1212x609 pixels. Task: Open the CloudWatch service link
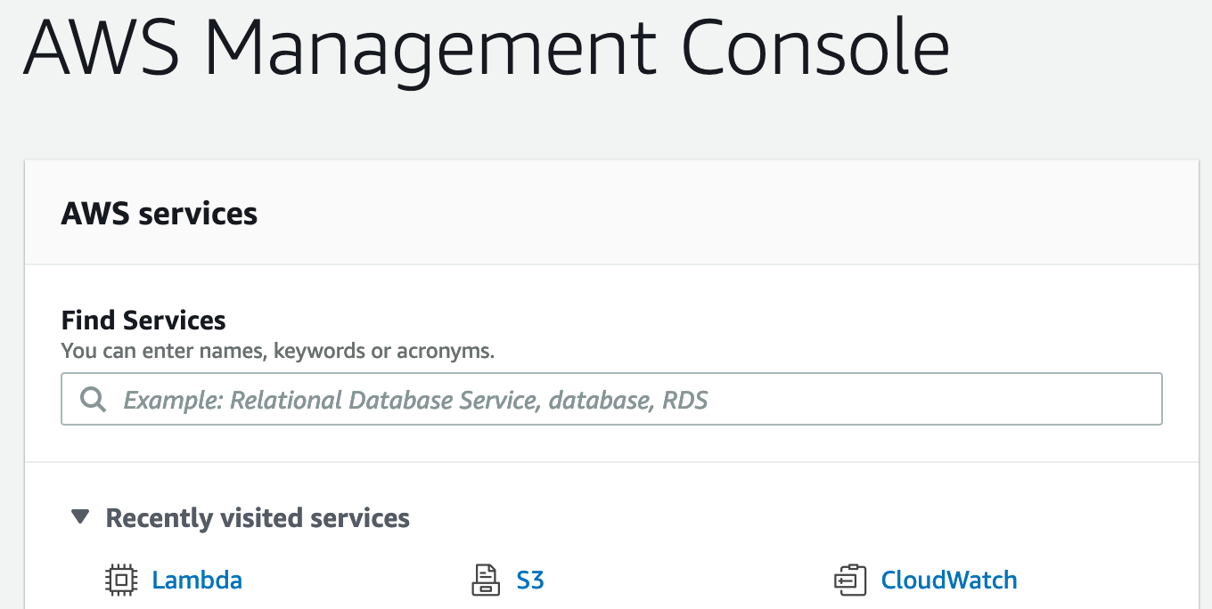tap(949, 581)
